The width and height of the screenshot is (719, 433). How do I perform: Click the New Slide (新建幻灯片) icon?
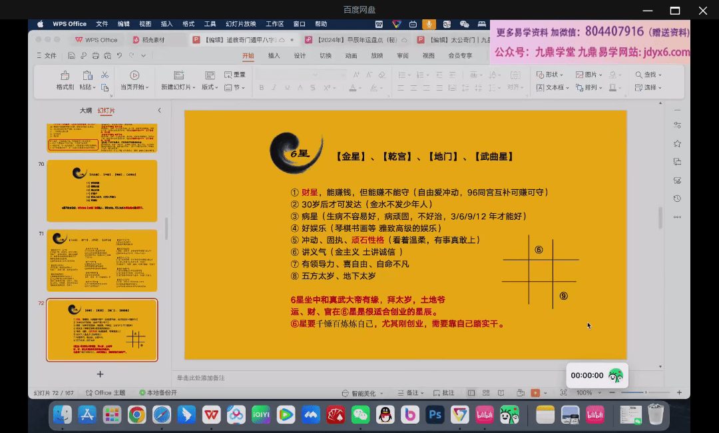178,76
